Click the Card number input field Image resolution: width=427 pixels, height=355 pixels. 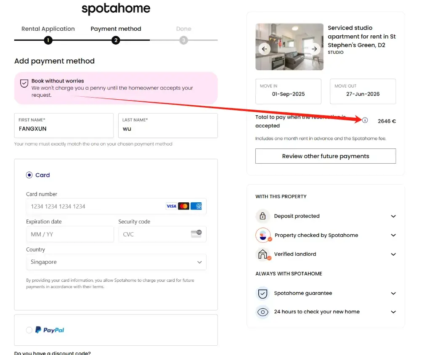tap(97, 207)
